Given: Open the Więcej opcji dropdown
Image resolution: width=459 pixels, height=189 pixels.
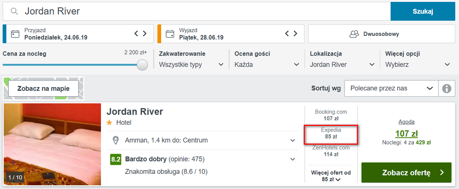Looking at the screenshot, I should pos(418,65).
